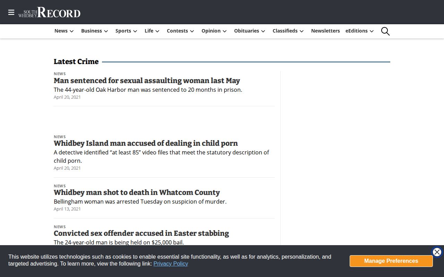Screen dimensions: 444x277
Task: Click 'held on $25,000 bail' summary text
Action: (x=119, y=242)
